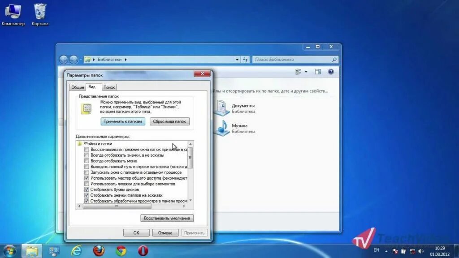Viewport: 459px width, 258px height.
Task: Click the Forward arrow in Explorer window
Action: point(74,60)
